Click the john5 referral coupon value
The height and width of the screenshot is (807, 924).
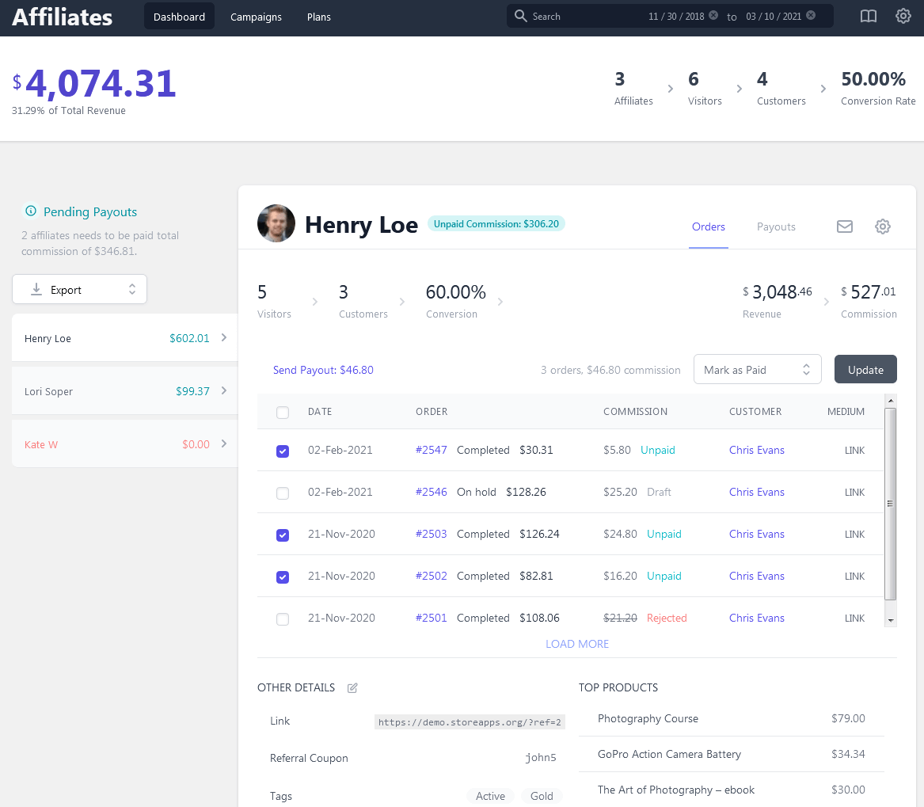tap(540, 757)
